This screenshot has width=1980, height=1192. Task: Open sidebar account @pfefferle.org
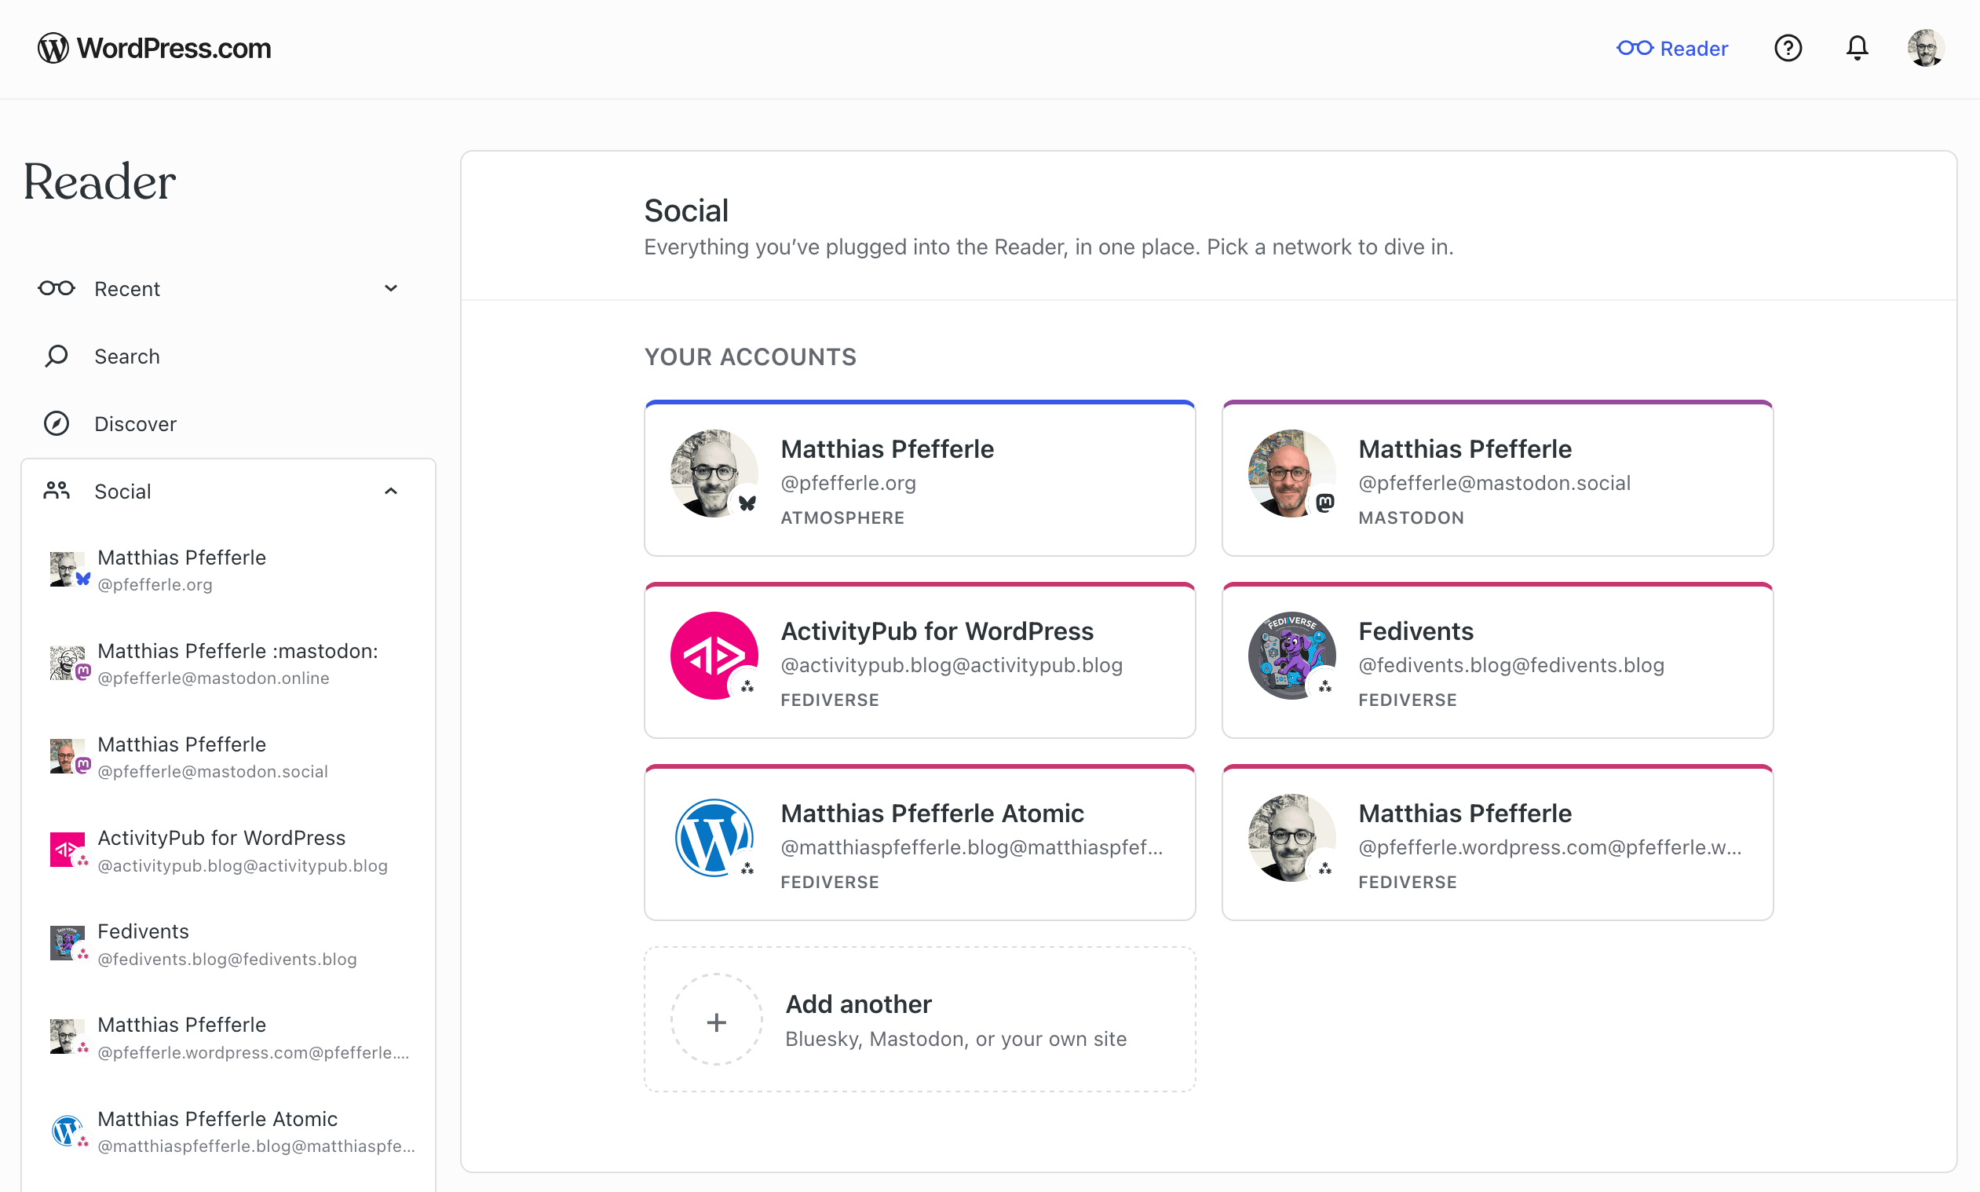click(x=228, y=570)
